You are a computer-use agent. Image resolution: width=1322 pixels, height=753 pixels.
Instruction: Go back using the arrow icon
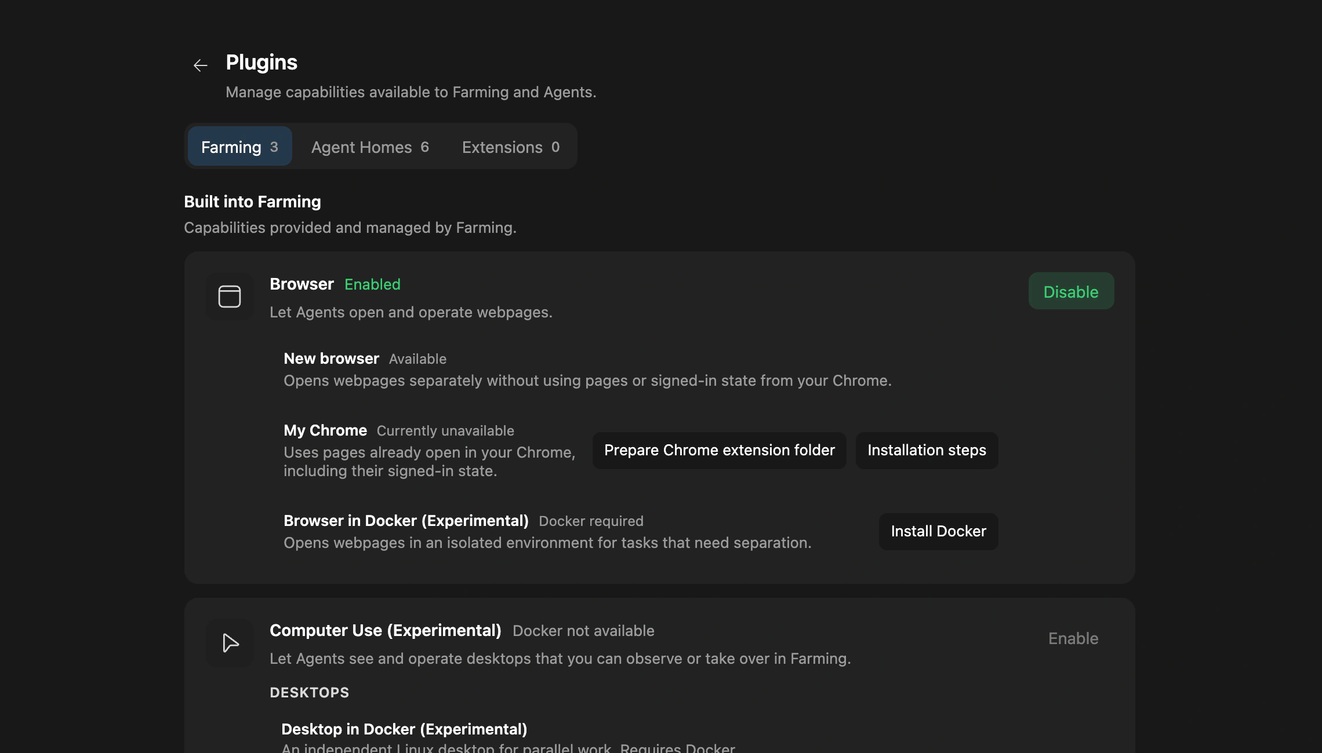[x=201, y=65]
